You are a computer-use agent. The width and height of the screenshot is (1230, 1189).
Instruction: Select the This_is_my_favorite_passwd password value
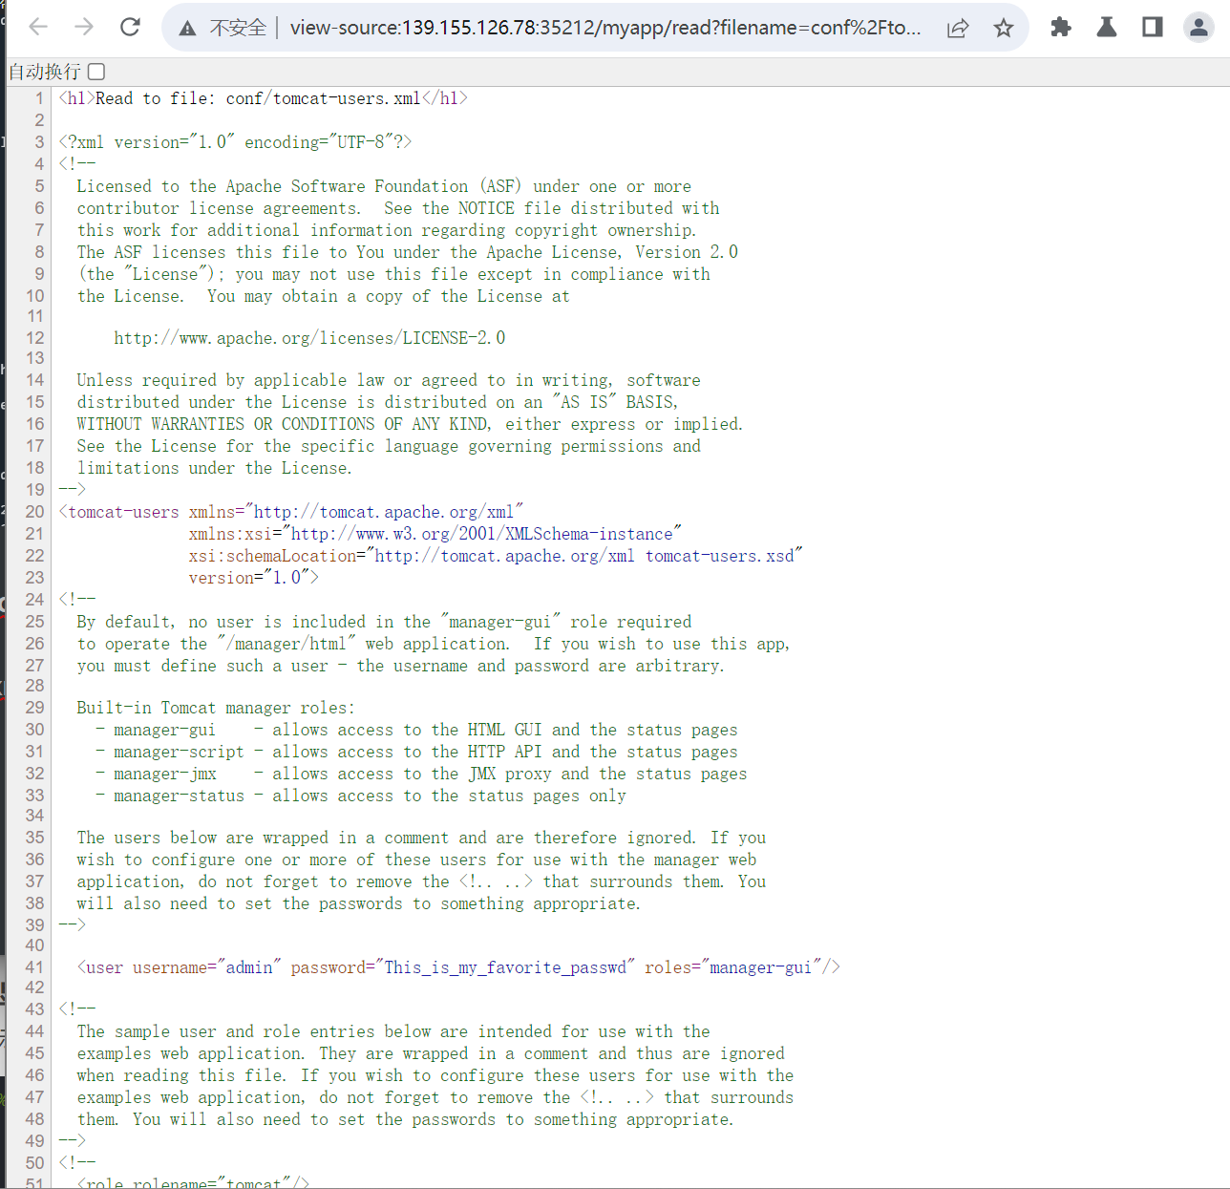505,967
